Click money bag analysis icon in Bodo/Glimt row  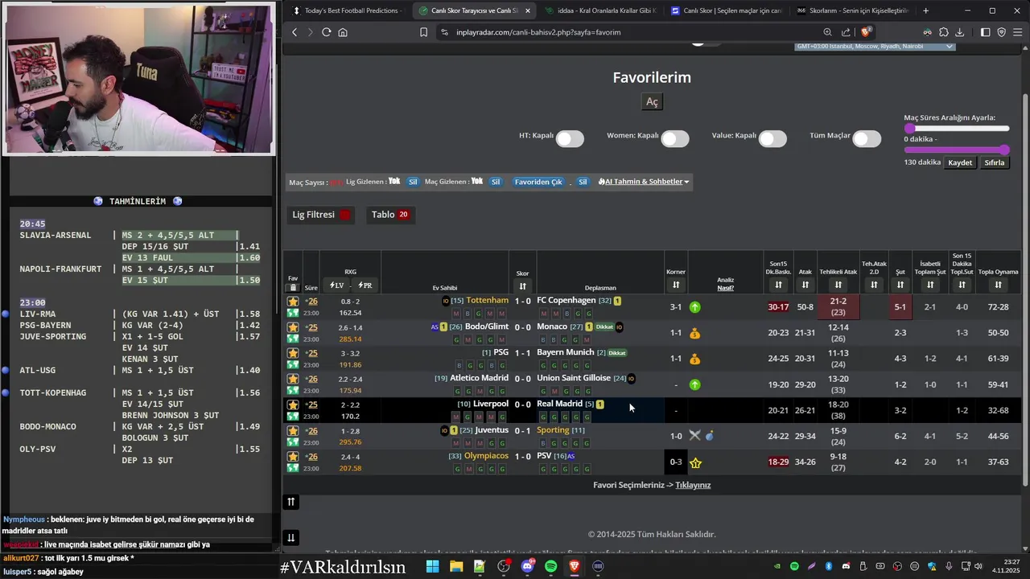click(x=695, y=333)
